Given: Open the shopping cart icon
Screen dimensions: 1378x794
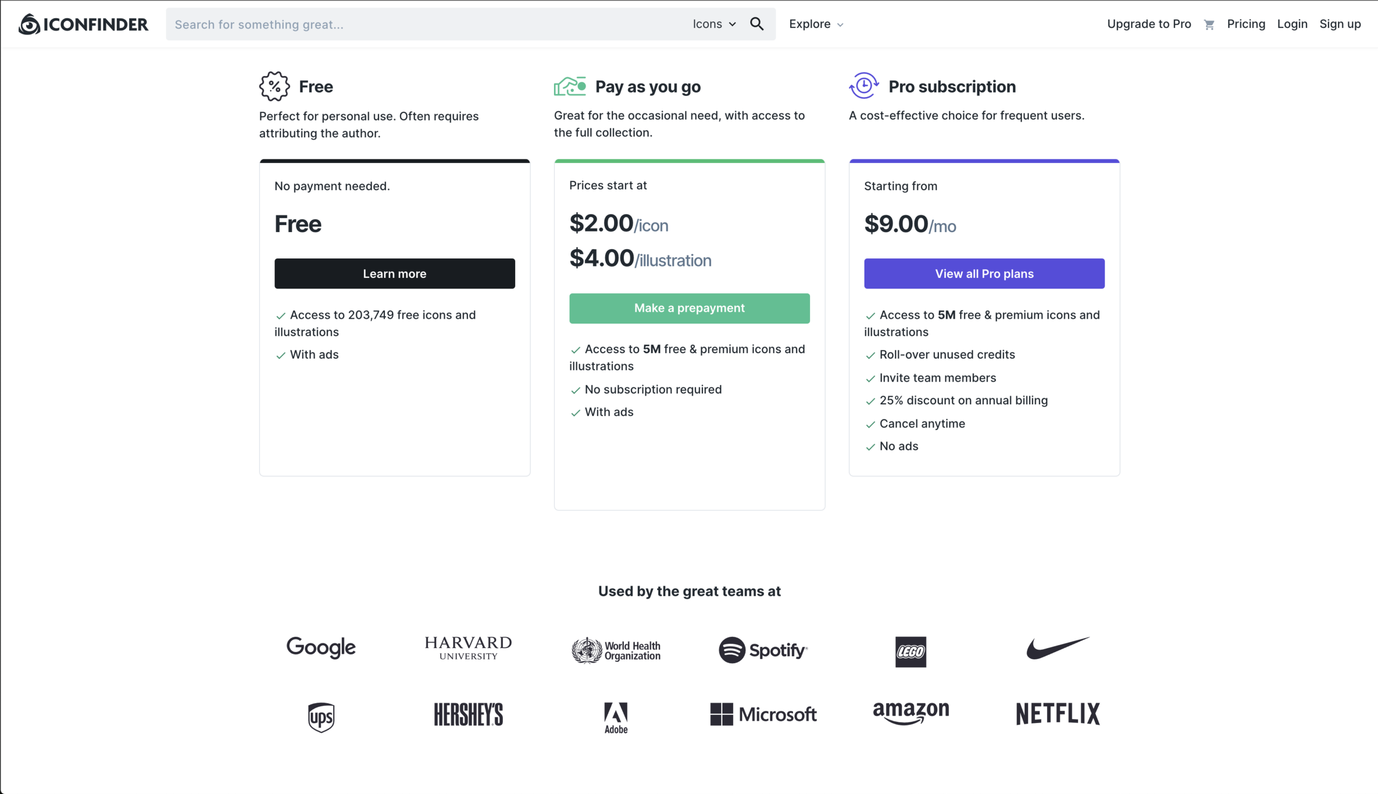Looking at the screenshot, I should coord(1208,25).
